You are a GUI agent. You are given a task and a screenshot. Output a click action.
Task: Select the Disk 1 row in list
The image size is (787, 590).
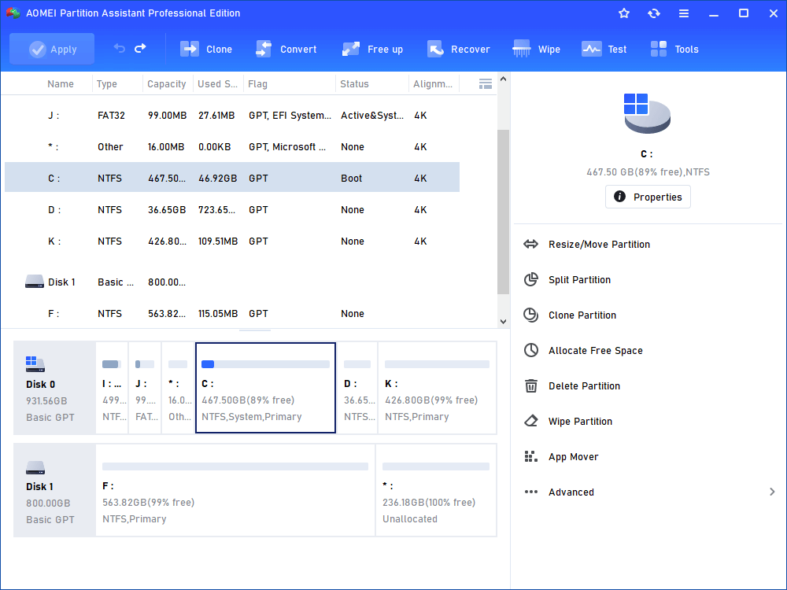tap(232, 282)
